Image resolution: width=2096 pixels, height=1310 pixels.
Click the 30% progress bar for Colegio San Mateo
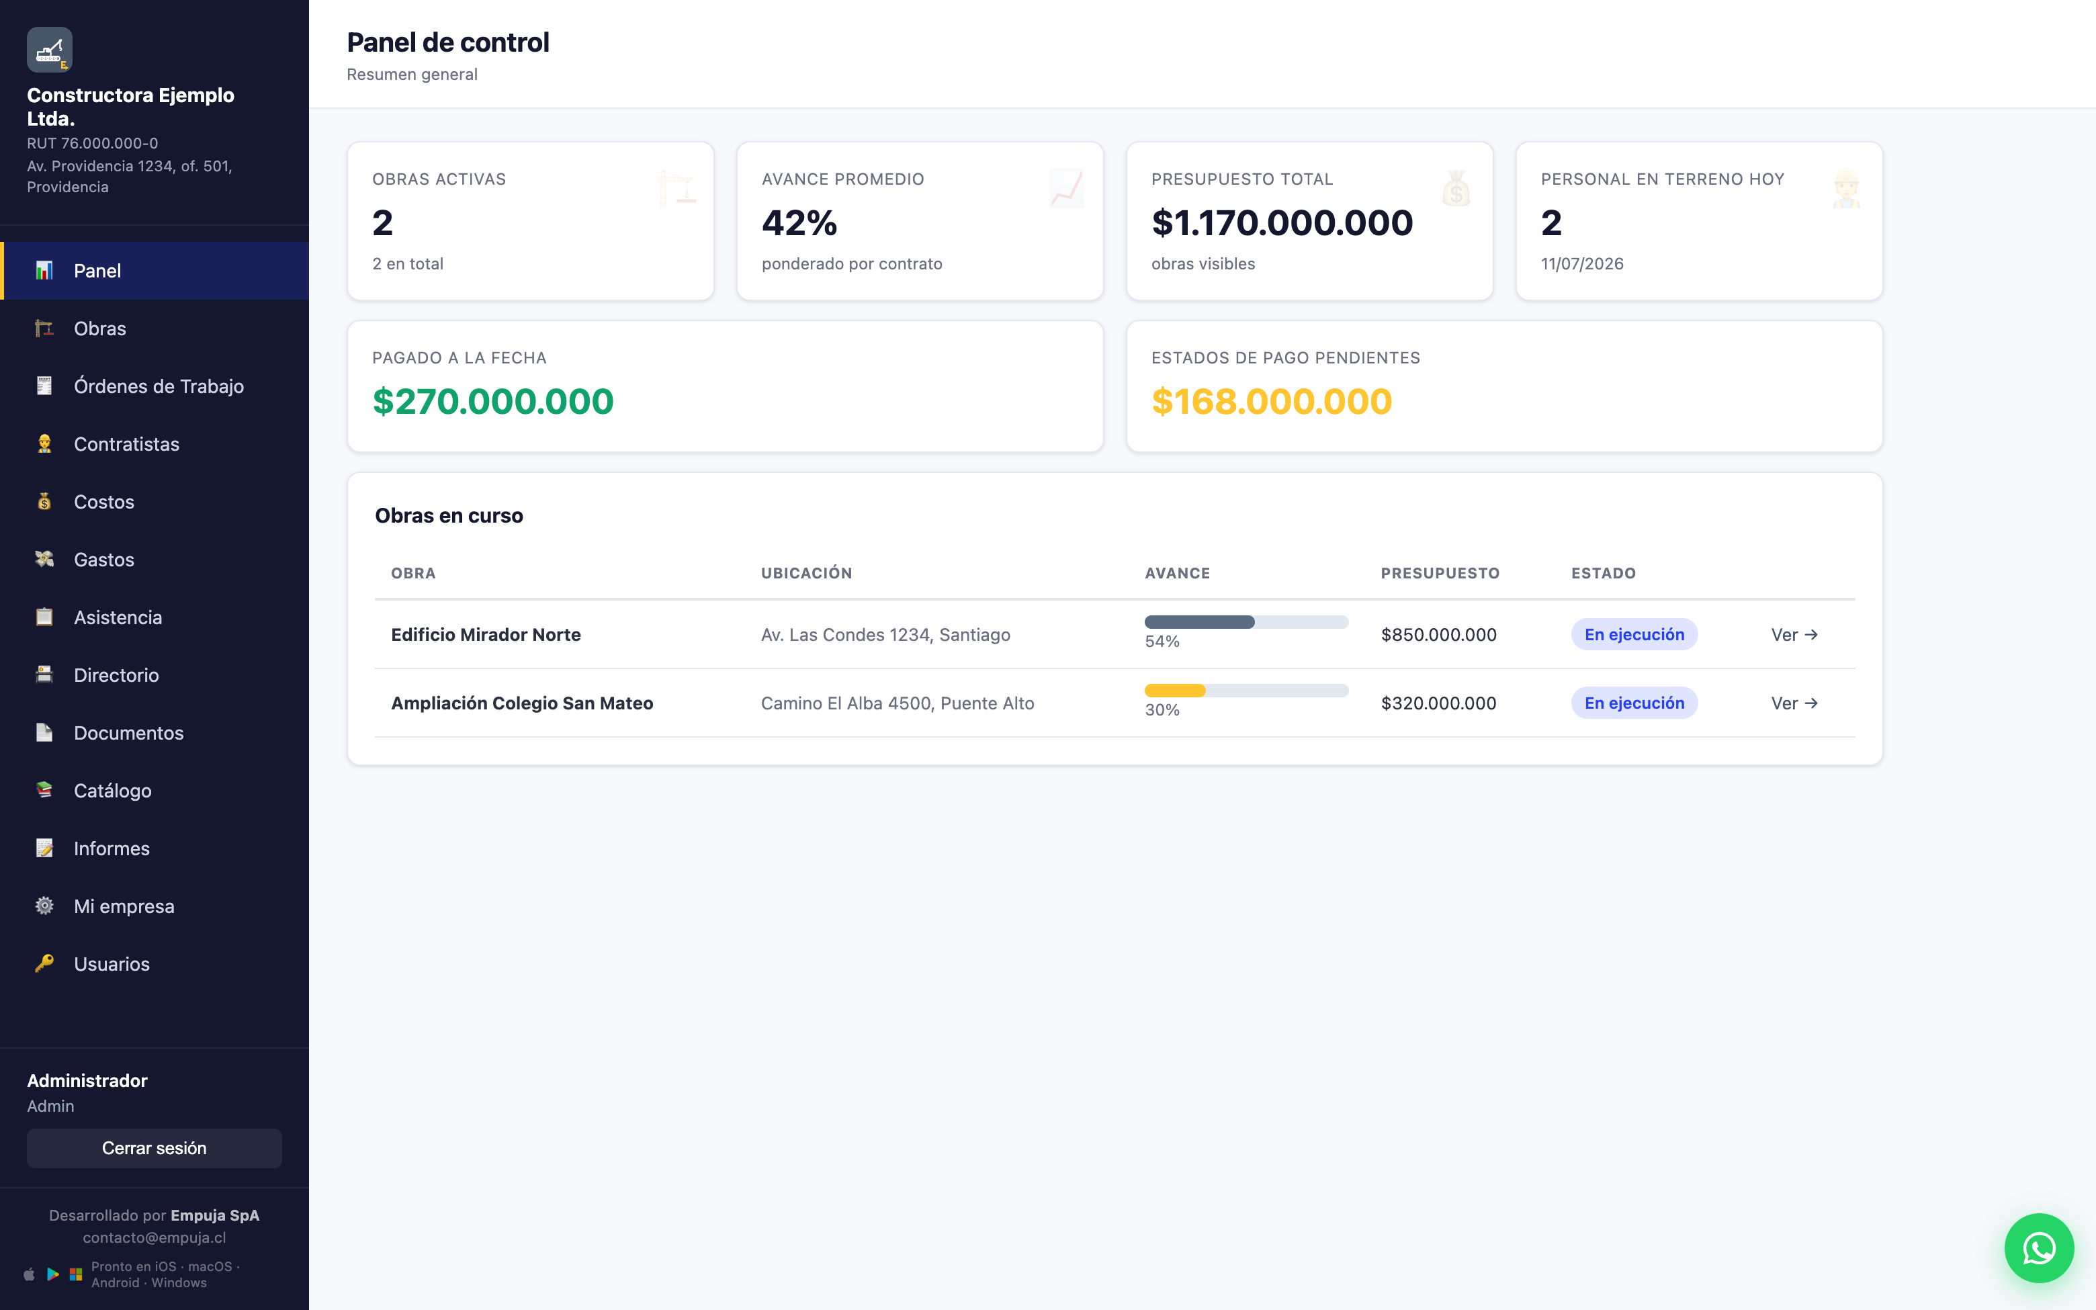[x=1246, y=691]
